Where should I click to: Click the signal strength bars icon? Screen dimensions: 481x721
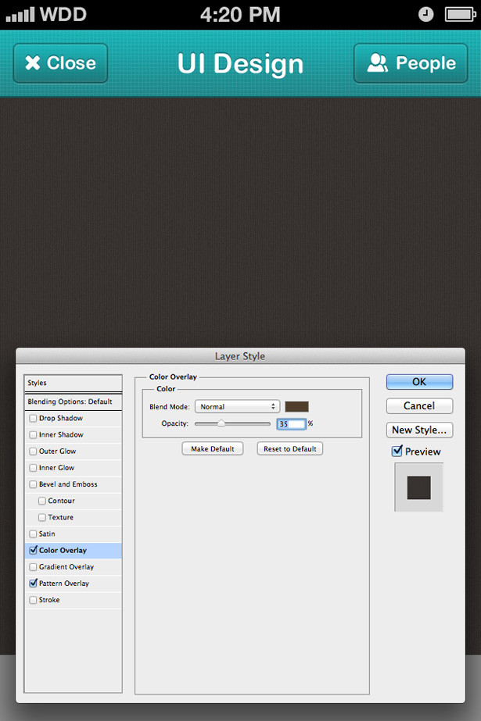point(20,14)
